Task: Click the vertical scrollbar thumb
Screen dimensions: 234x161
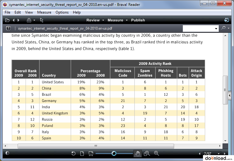Action: pos(225,90)
